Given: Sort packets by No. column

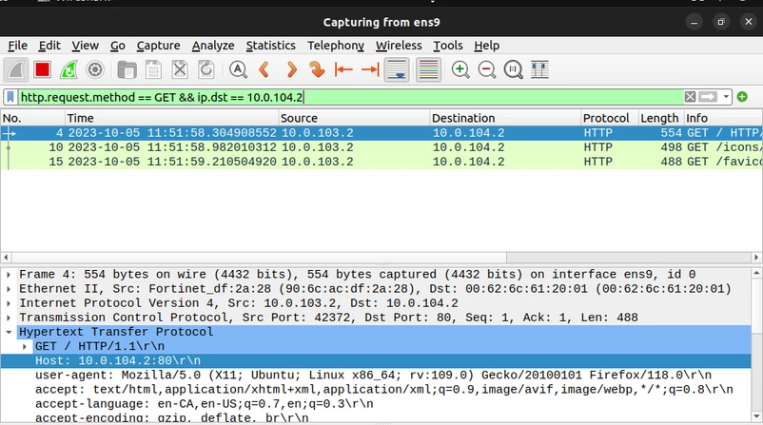Looking at the screenshot, I should coord(32,118).
